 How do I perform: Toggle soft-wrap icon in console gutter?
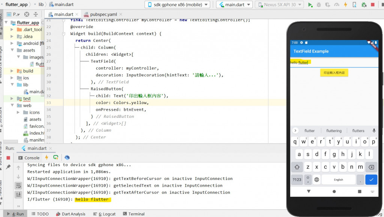tap(18, 186)
